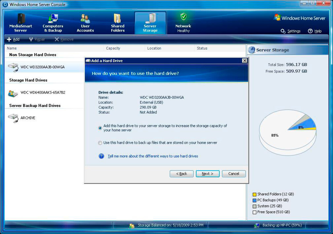Click the Windows Home Server Console title icon

coord(5,5)
